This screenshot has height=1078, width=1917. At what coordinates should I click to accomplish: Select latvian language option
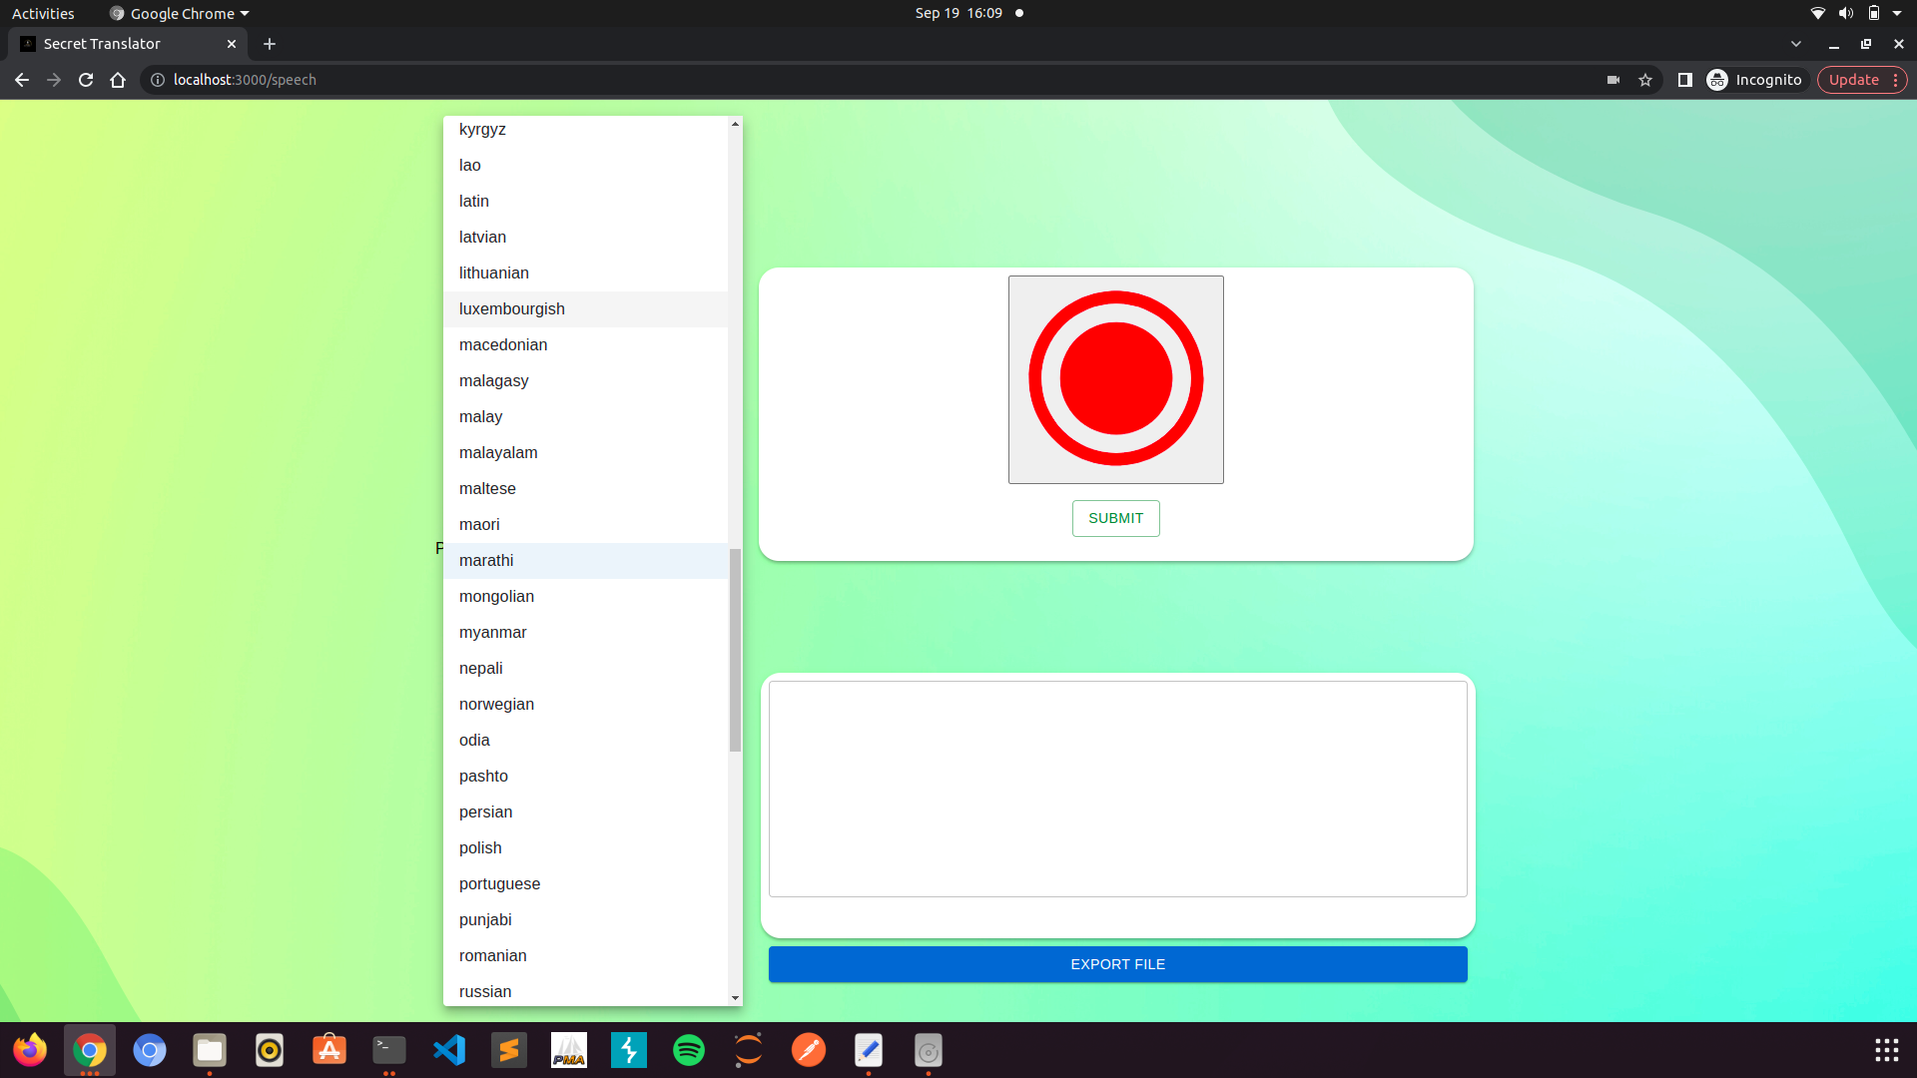(585, 238)
